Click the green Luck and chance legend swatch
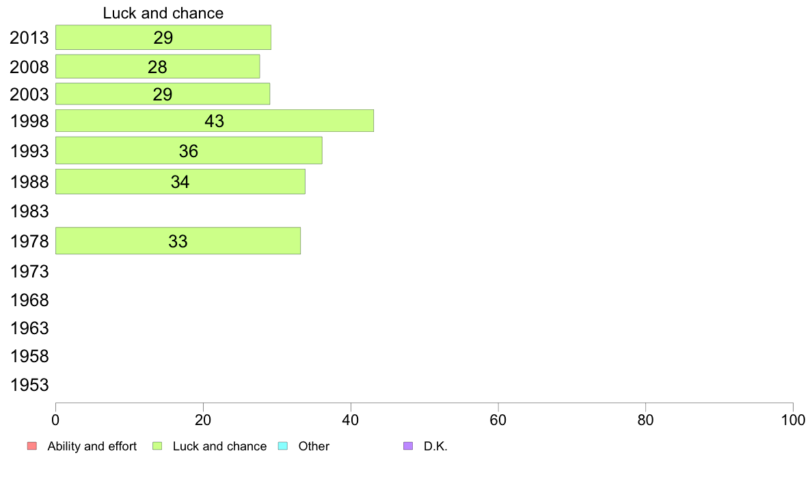The image size is (812, 503). pos(157,446)
